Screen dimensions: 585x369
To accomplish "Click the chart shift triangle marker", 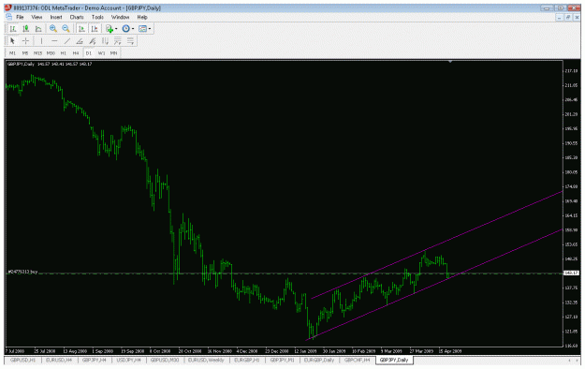I will pos(450,61).
